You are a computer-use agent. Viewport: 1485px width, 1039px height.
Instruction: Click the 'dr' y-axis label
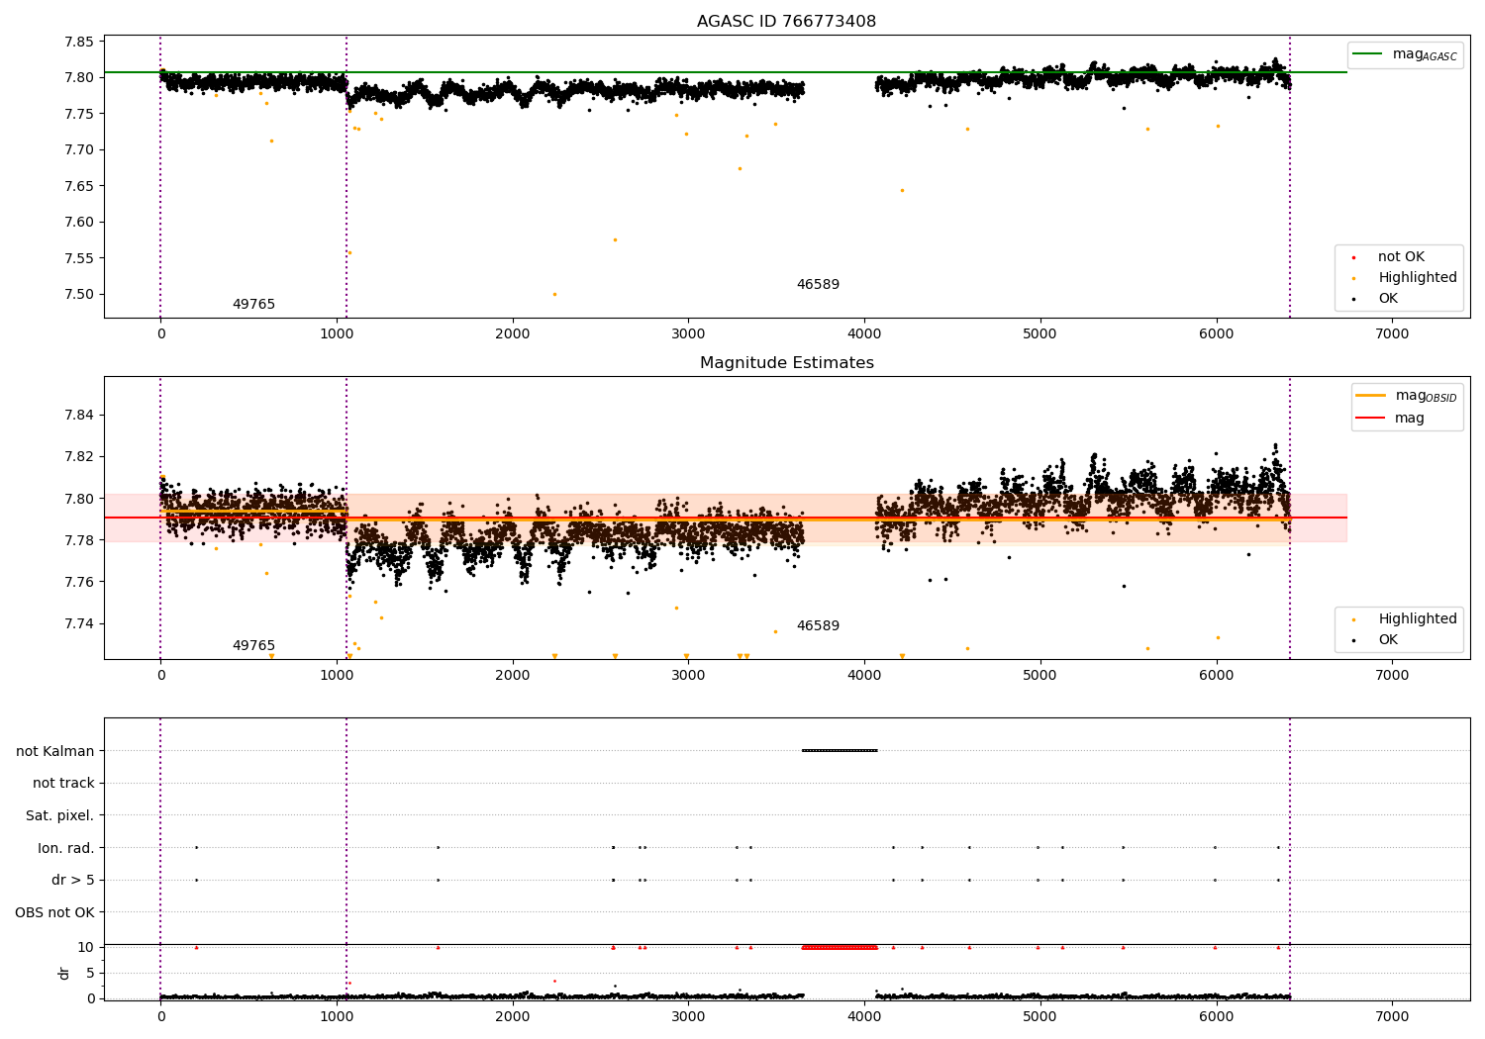(64, 973)
